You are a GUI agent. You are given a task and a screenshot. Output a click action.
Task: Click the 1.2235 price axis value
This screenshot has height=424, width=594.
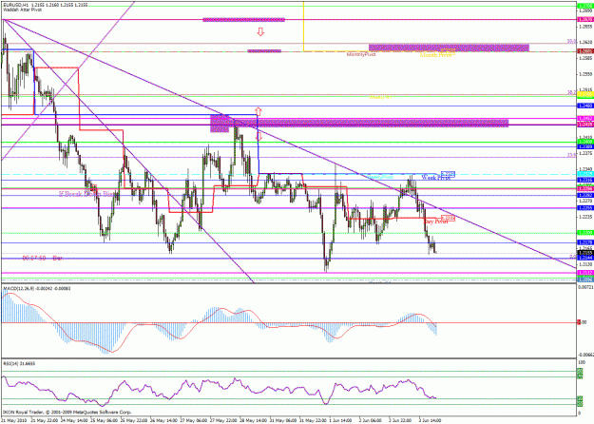coord(585,217)
